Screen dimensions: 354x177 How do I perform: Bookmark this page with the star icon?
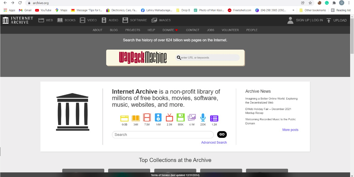tap(310, 3)
